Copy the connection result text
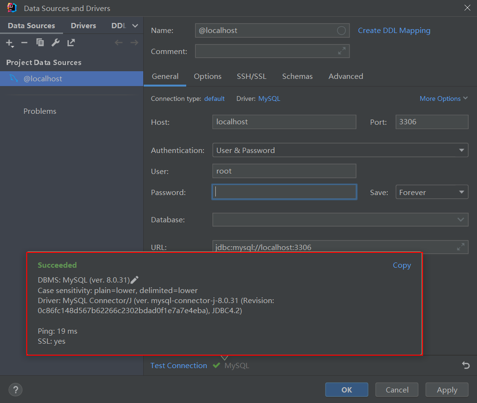The image size is (477, 403). 402,265
